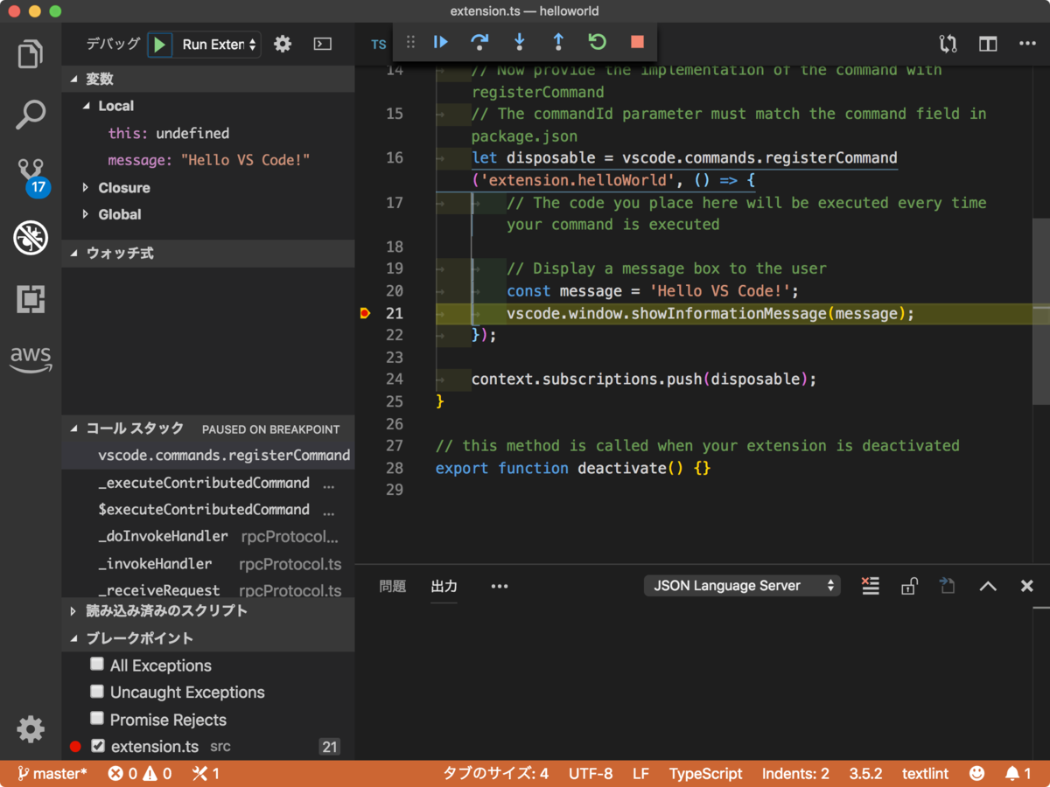Select _doInvokeHandler stack frame

207,536
